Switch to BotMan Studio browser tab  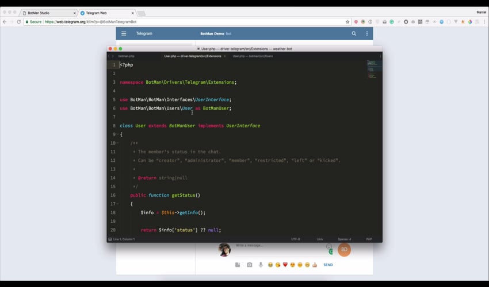pyautogui.click(x=49, y=13)
